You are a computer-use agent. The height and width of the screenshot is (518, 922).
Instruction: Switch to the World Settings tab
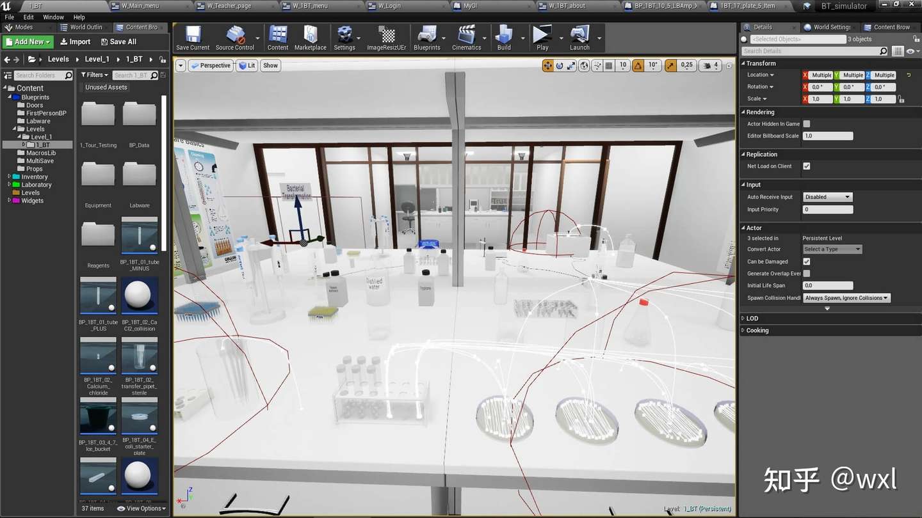coord(830,27)
